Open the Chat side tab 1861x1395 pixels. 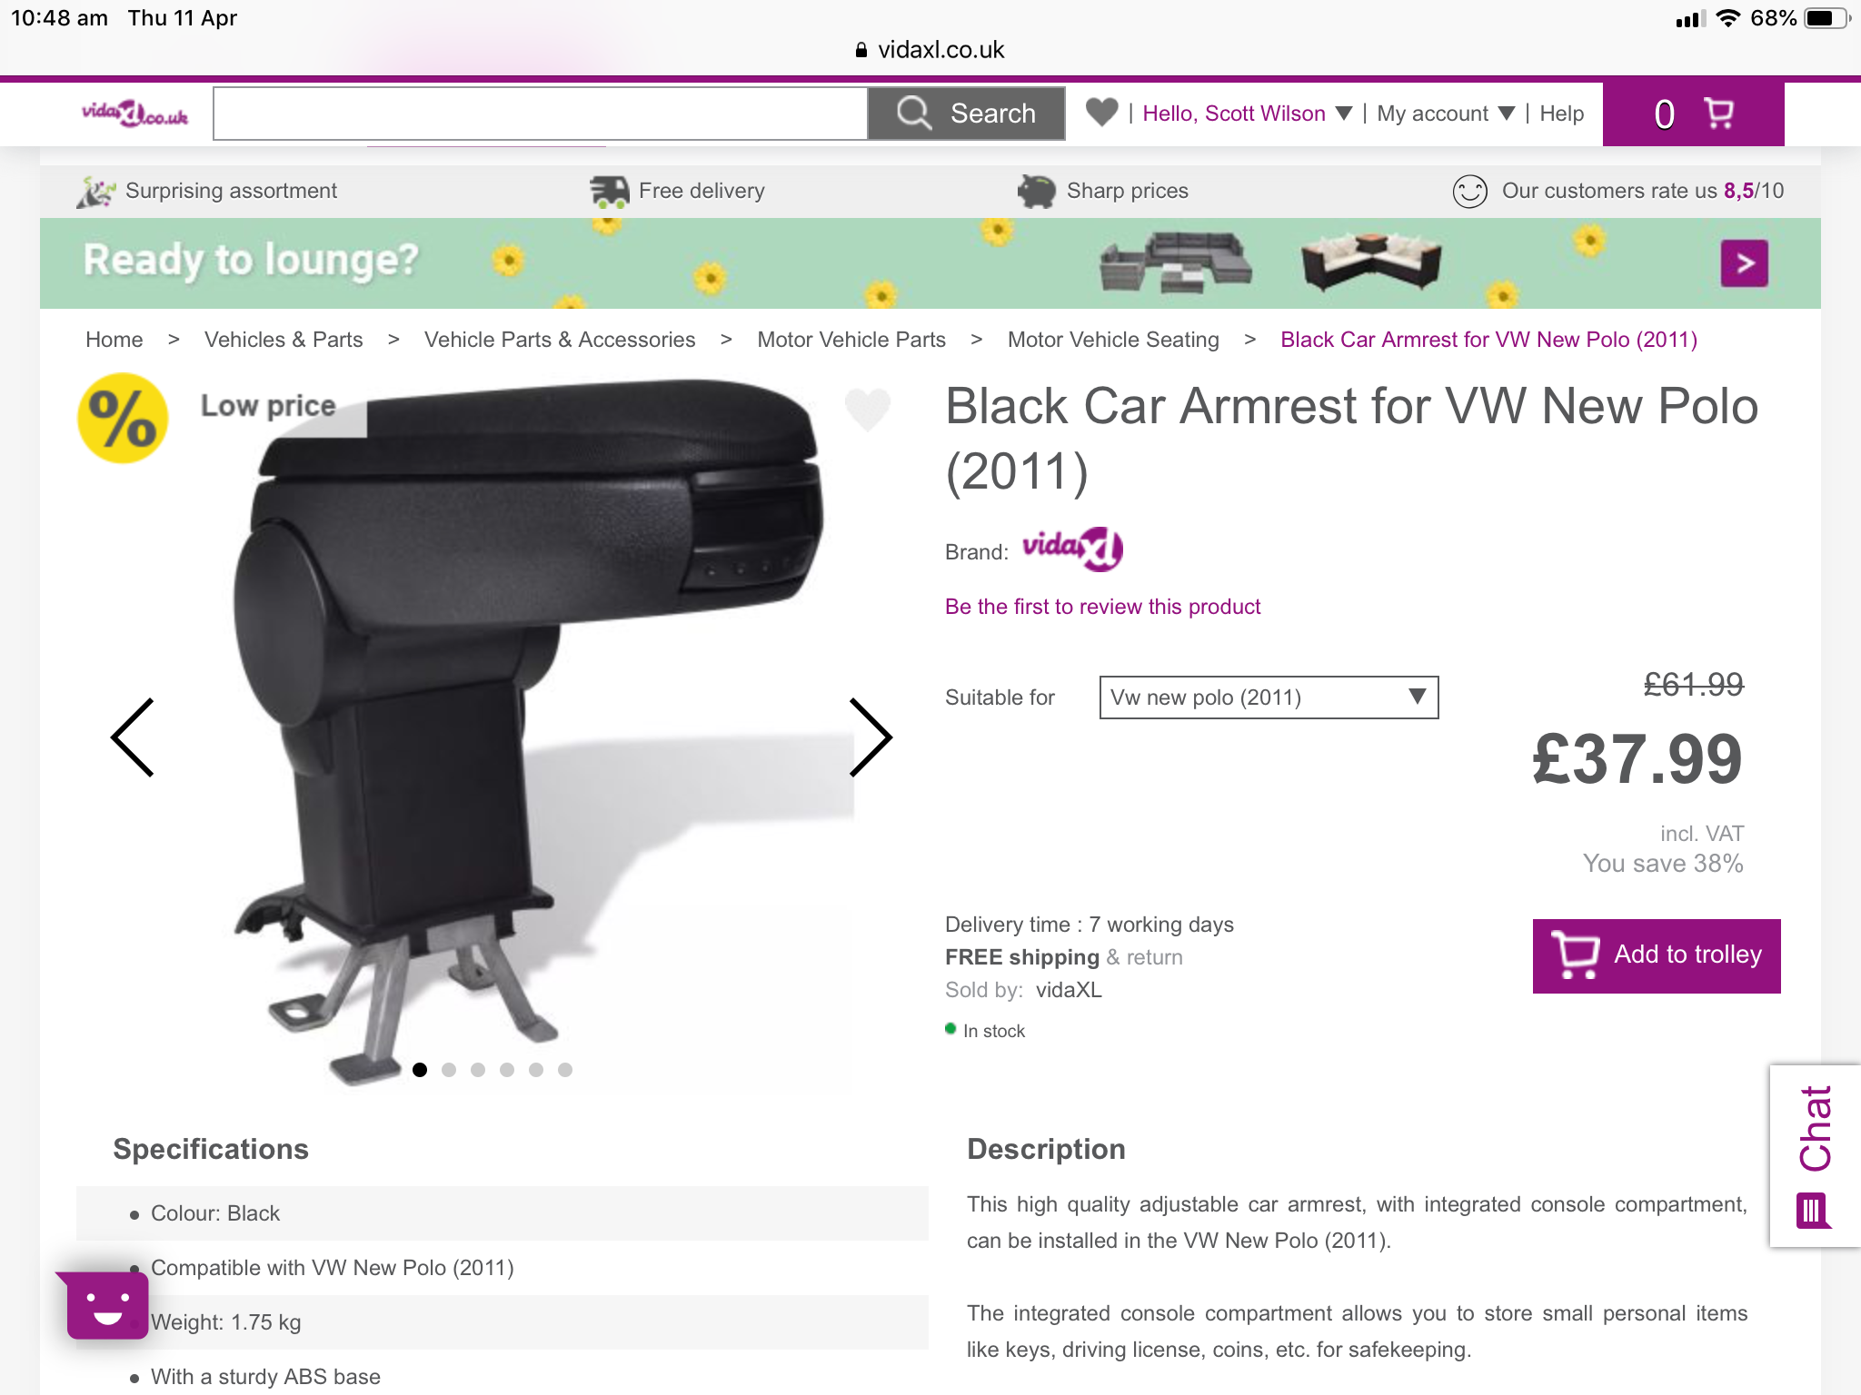point(1815,1155)
